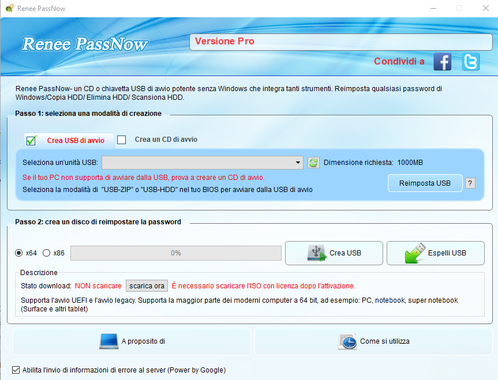Click the question mark help button
Screen dimensions: 498x380
click(x=470, y=183)
